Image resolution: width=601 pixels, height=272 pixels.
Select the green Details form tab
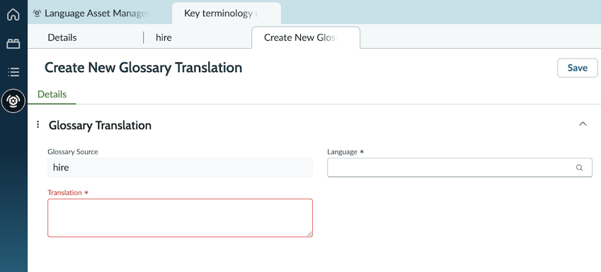(x=52, y=94)
